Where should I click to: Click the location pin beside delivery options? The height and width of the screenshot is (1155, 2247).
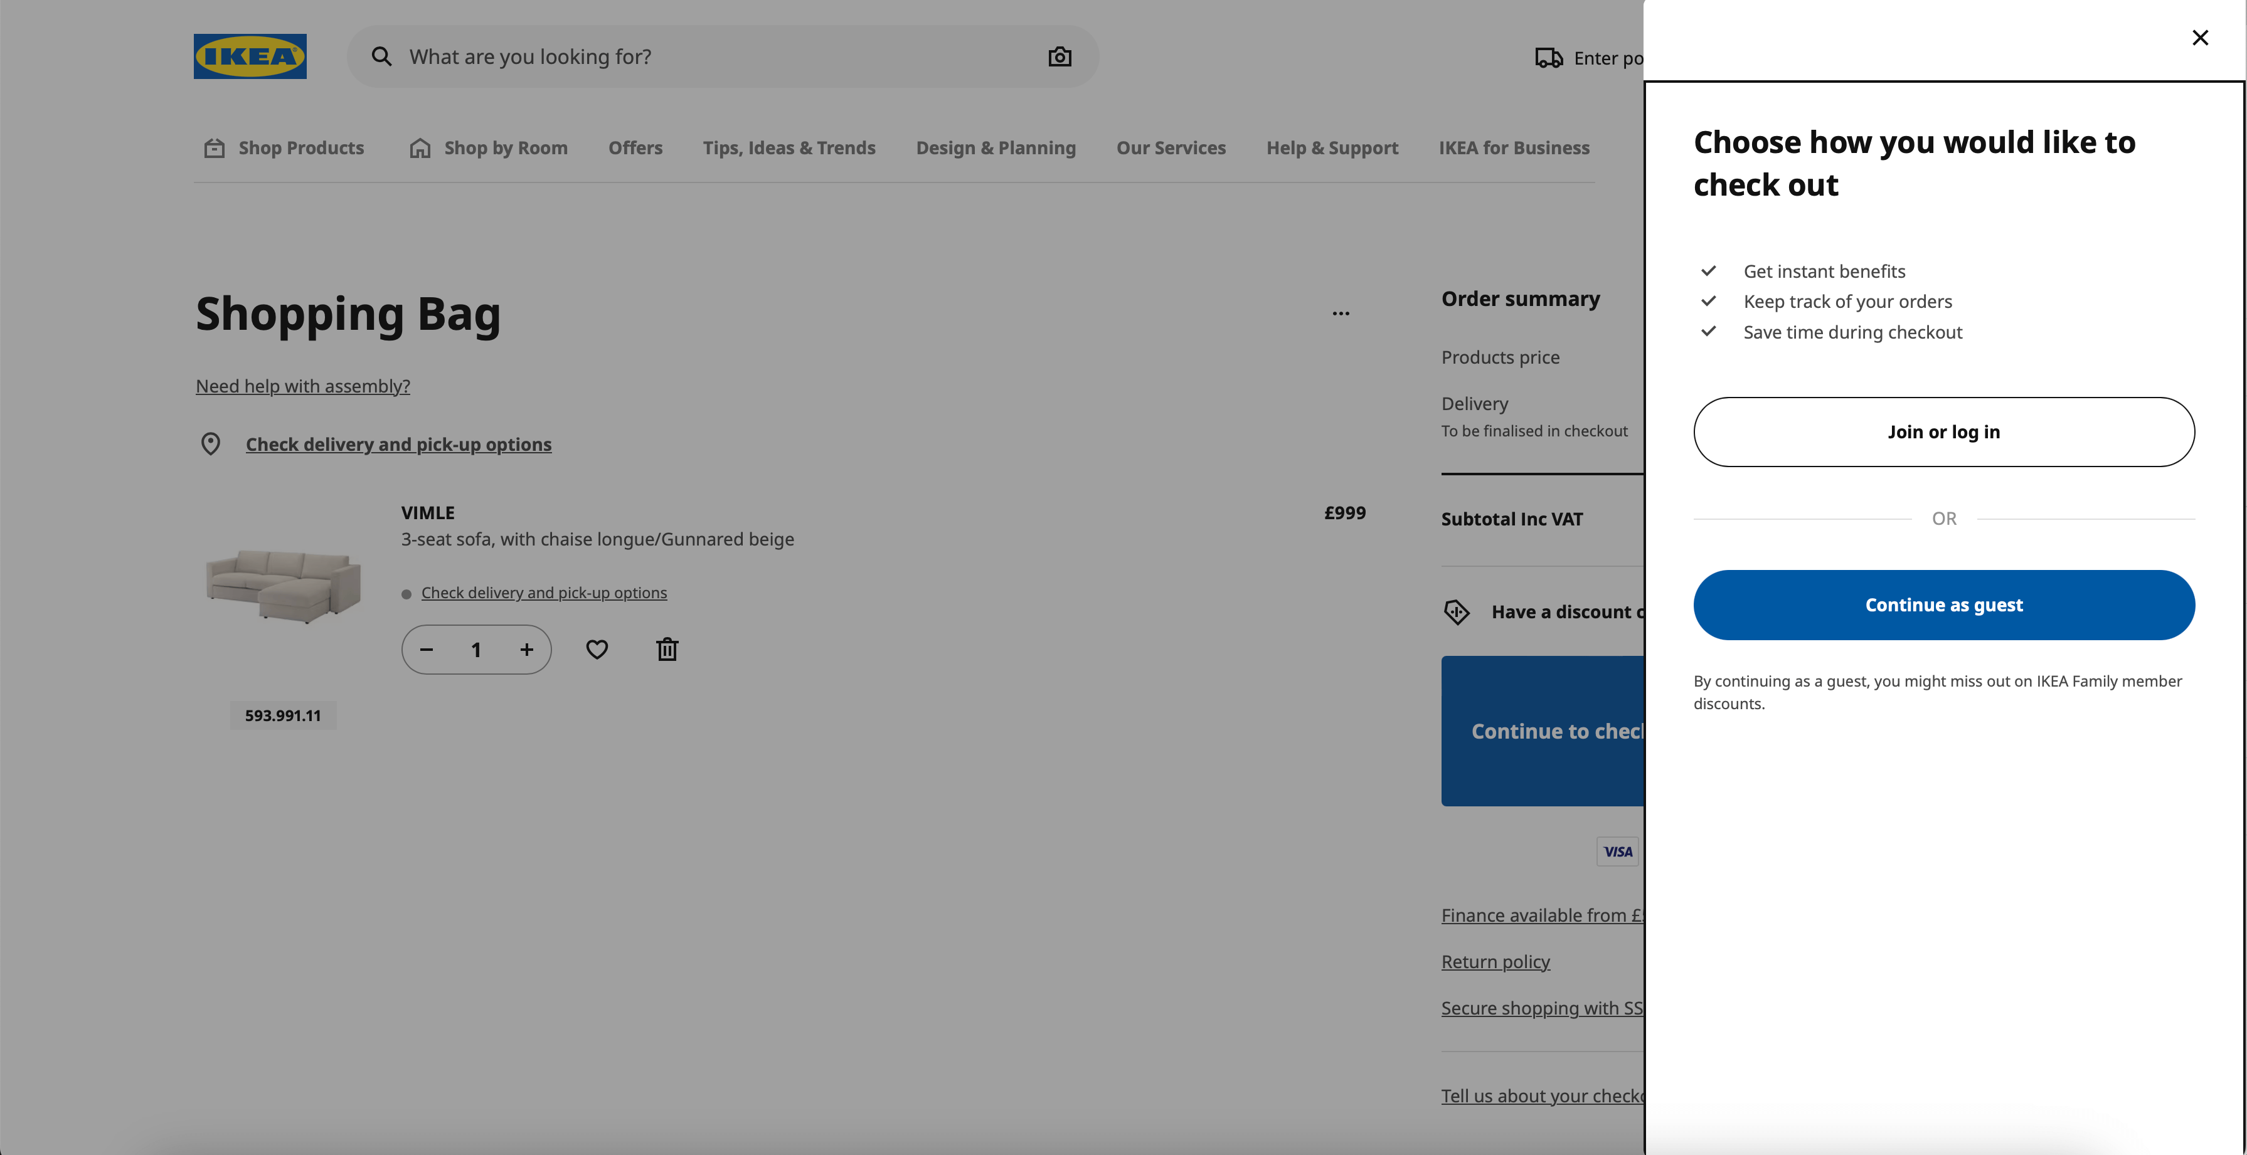(211, 443)
